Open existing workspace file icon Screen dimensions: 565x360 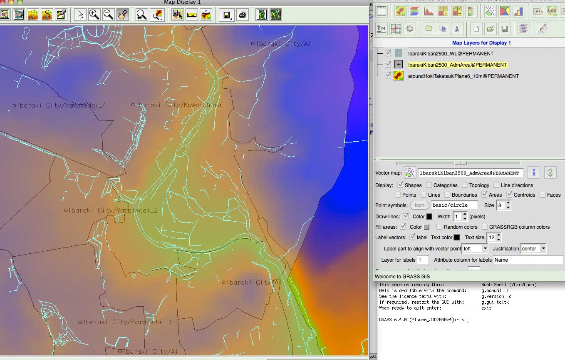pyautogui.click(x=491, y=29)
